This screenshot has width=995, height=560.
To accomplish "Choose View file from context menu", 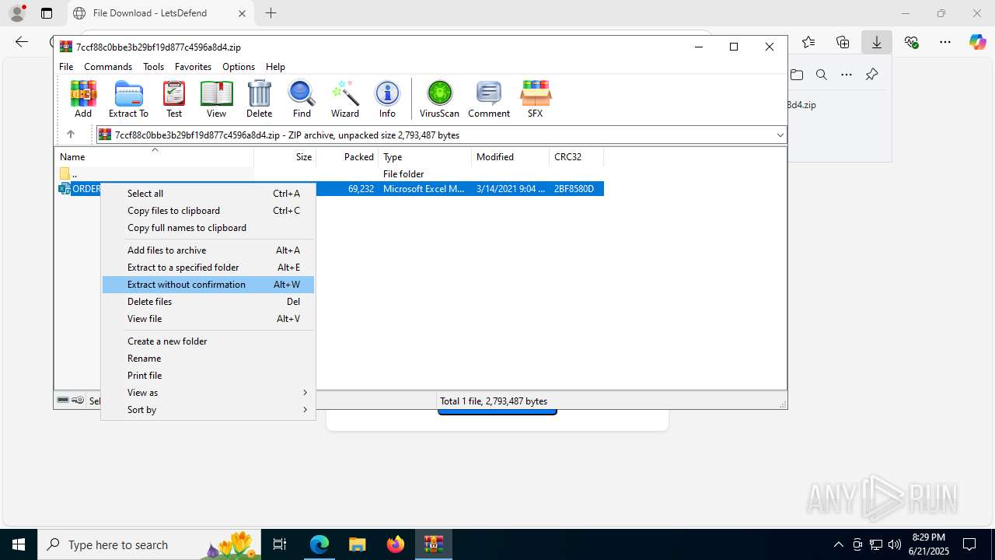I will pos(208,319).
